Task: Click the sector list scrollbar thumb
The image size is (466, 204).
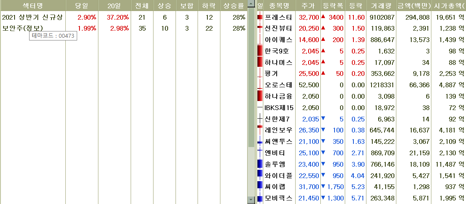Action: pyautogui.click(x=251, y=77)
